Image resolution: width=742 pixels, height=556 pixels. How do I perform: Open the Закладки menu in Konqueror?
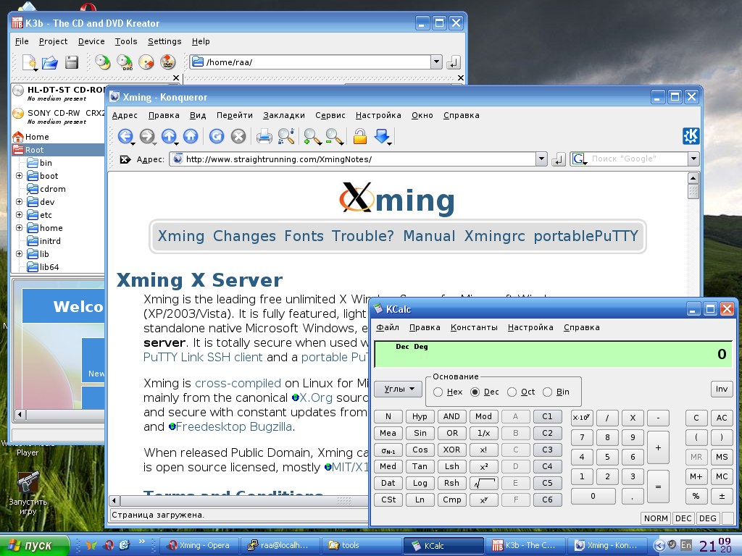pyautogui.click(x=283, y=115)
